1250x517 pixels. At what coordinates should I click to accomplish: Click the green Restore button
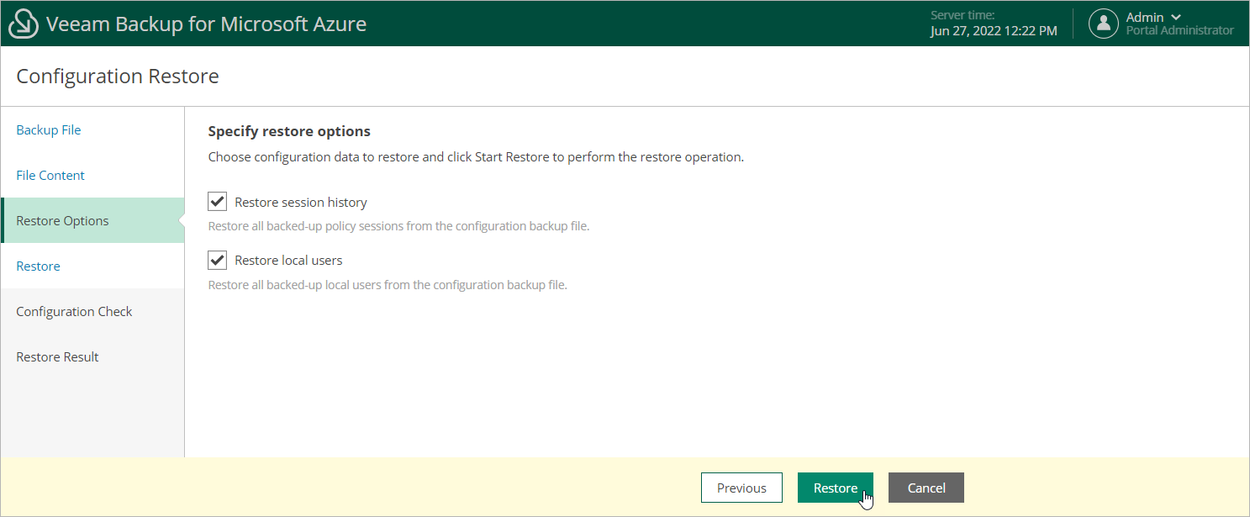836,488
